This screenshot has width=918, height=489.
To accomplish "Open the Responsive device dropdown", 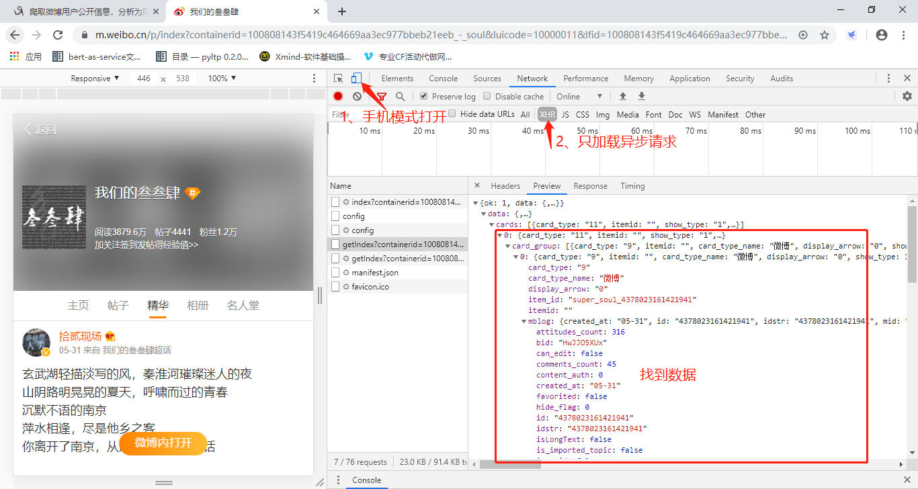I will point(95,79).
